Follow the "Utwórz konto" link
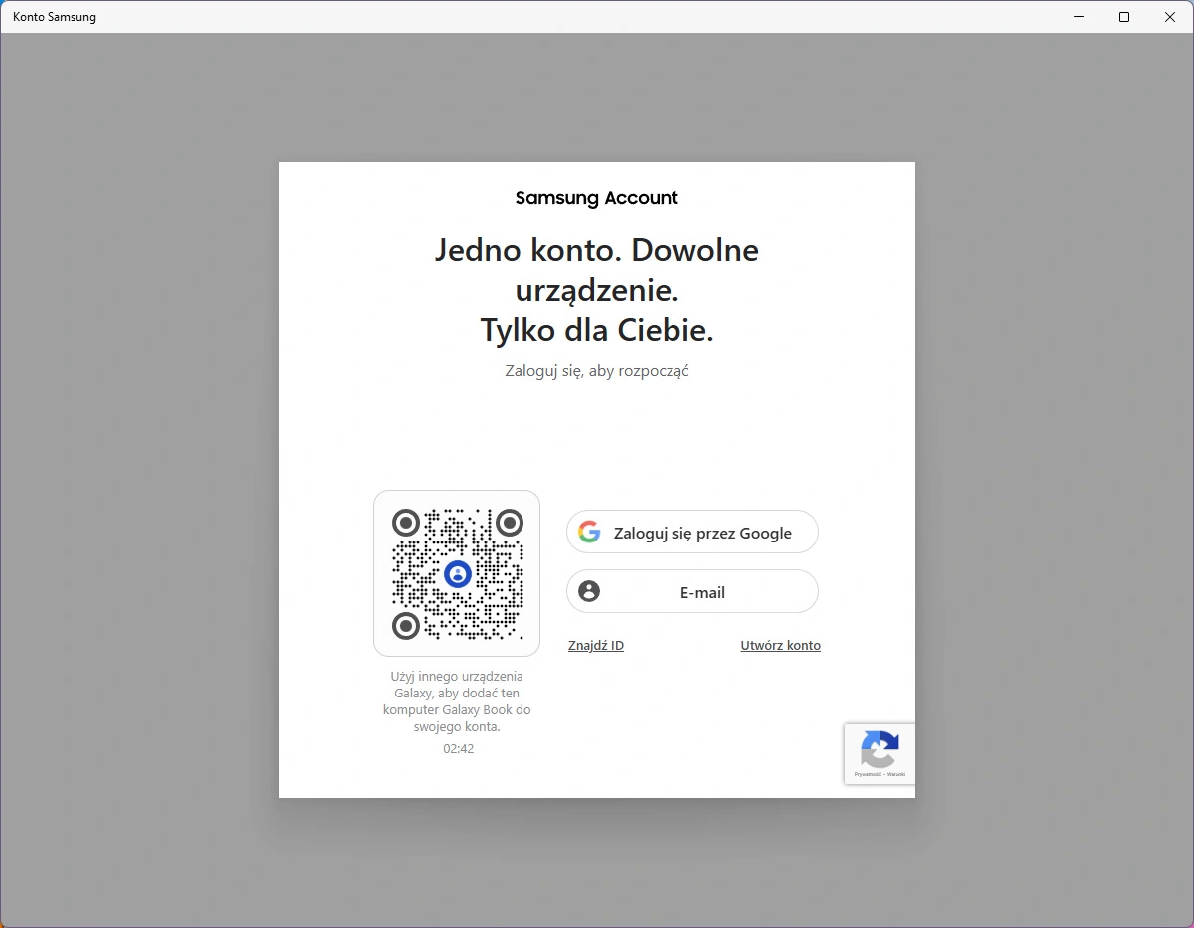Screen dimensions: 1194x928 click(x=780, y=646)
